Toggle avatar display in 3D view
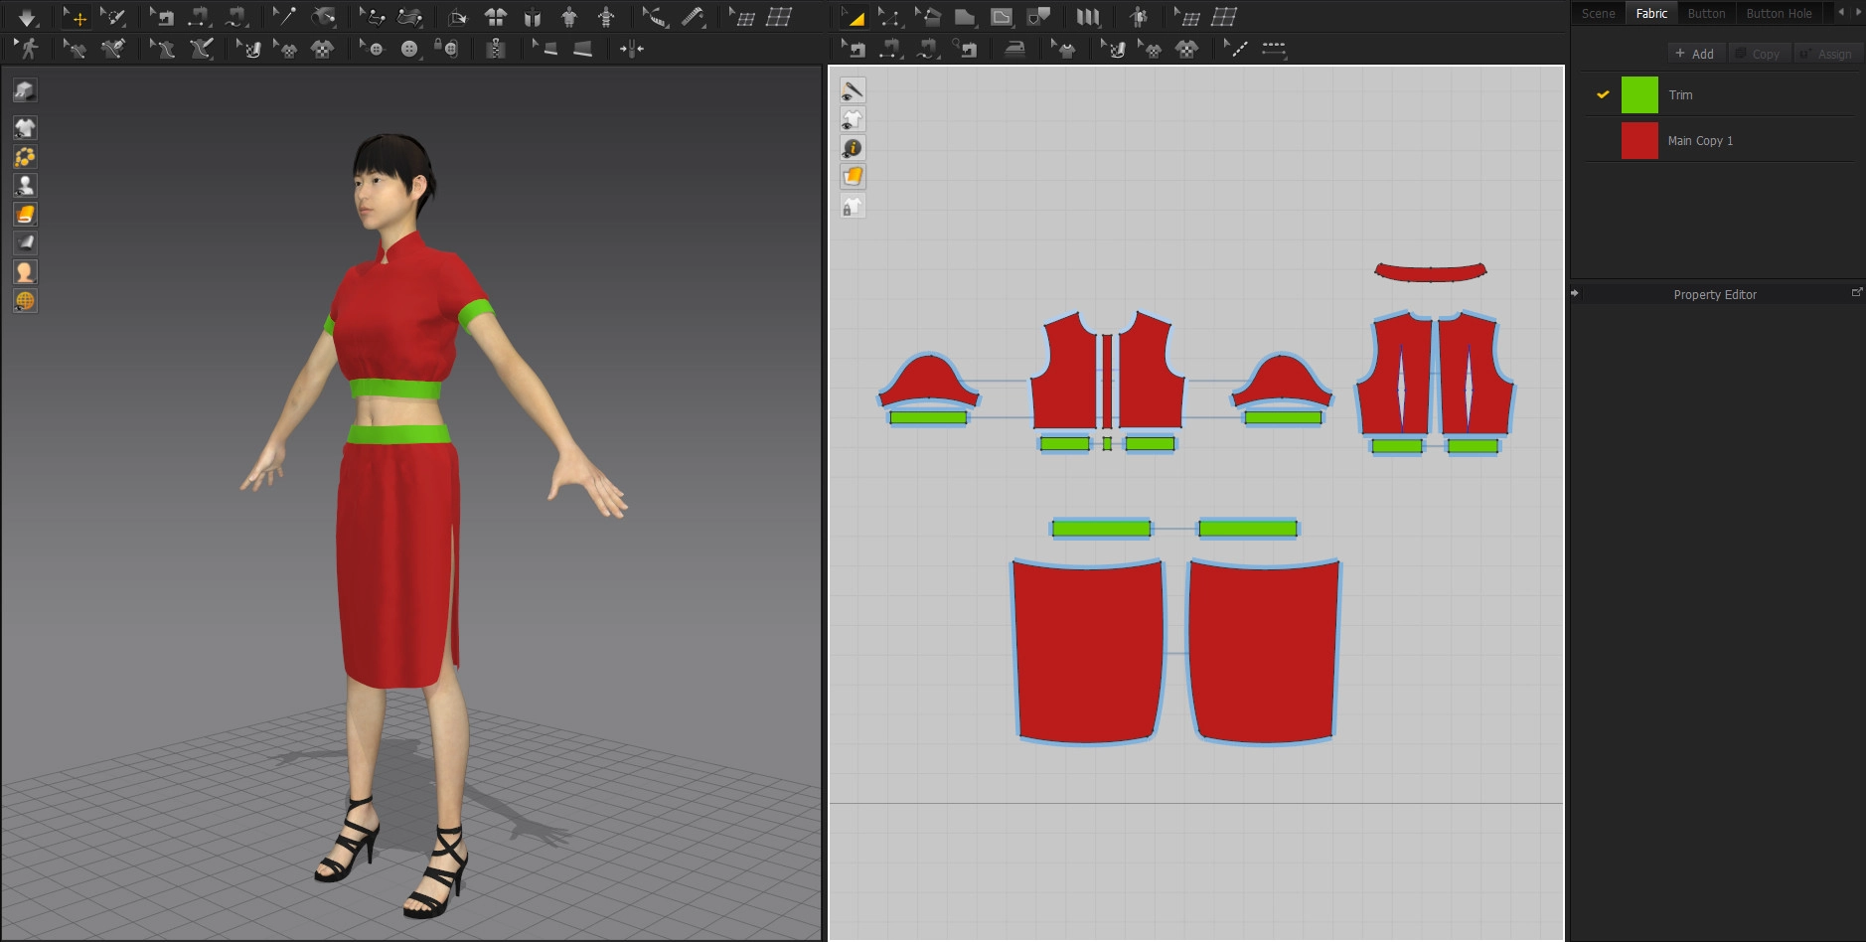 [x=25, y=185]
